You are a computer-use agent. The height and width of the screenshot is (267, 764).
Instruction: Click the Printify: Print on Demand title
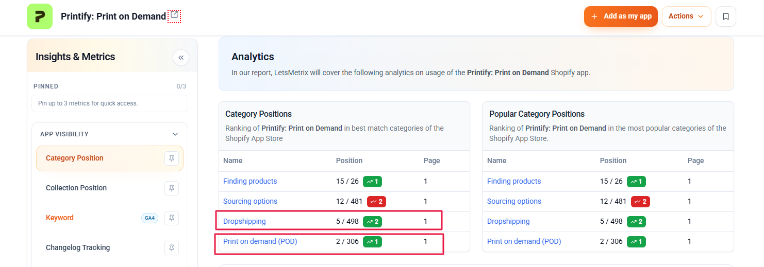[x=113, y=16]
